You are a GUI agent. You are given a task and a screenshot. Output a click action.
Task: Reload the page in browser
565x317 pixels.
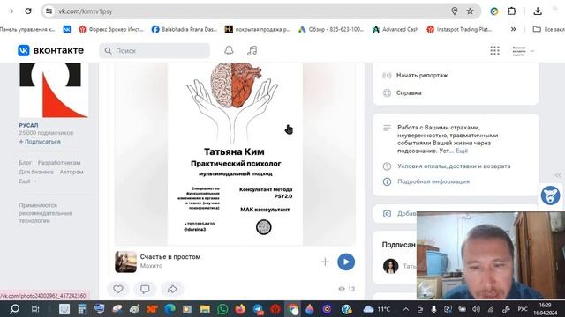pyautogui.click(x=28, y=11)
